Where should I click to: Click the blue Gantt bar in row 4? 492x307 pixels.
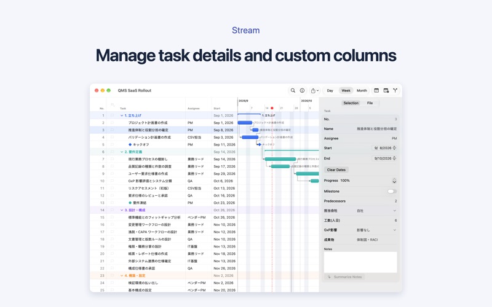pyautogui.click(x=250, y=137)
